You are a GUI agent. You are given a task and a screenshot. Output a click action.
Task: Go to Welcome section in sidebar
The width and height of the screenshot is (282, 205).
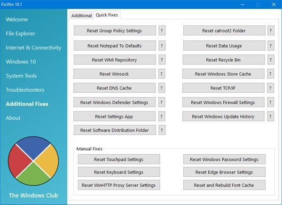point(17,19)
